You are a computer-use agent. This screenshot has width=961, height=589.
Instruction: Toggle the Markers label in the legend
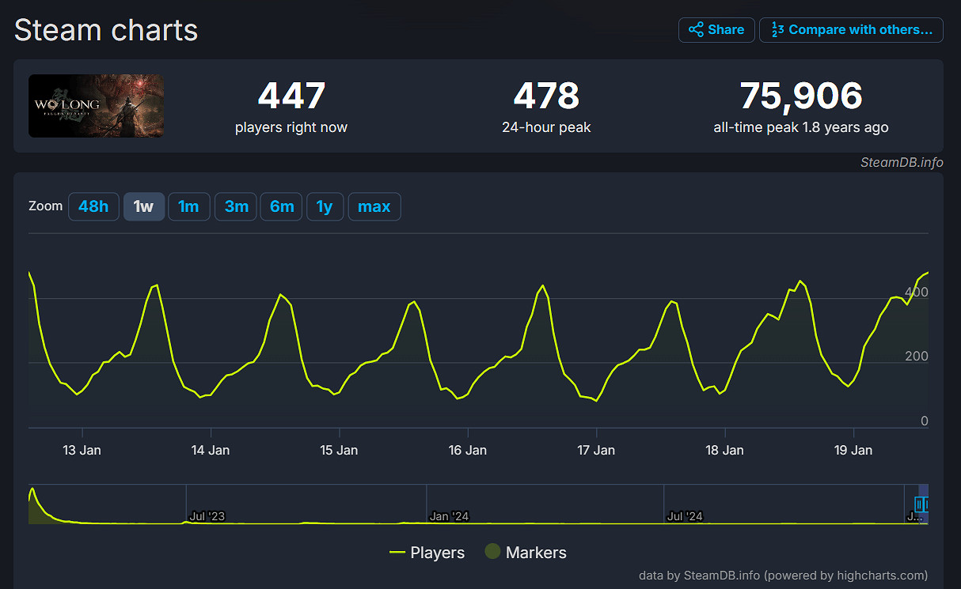click(x=536, y=553)
